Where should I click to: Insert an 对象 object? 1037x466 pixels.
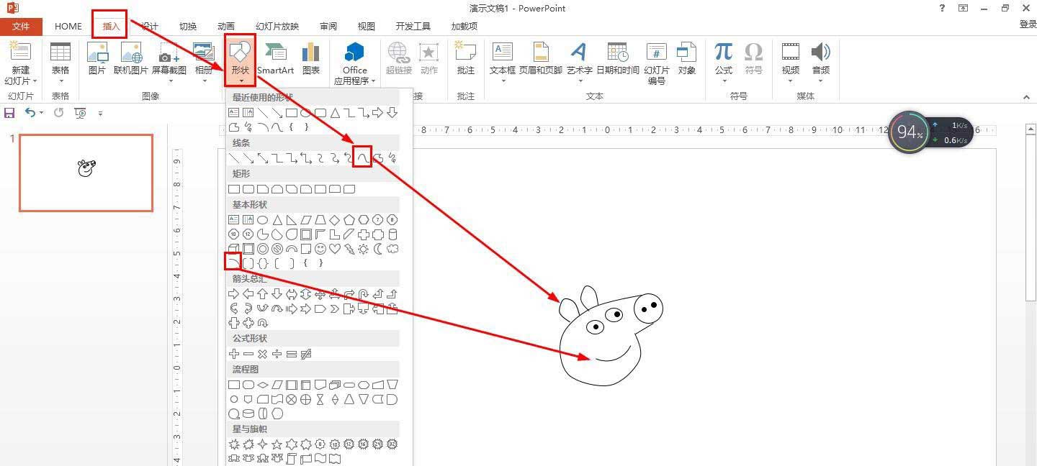click(686, 58)
